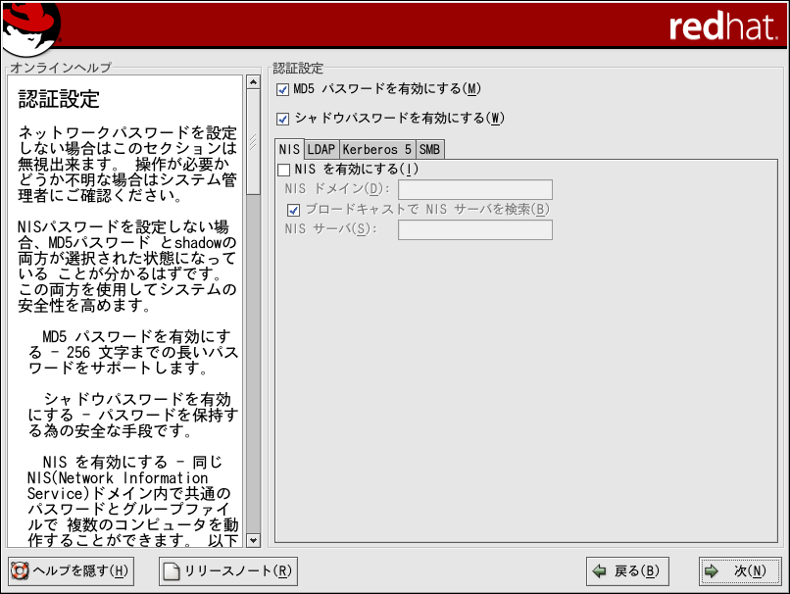Image resolution: width=790 pixels, height=594 pixels.
Task: Click the Red Hat shadowman logo
Action: [x=31, y=26]
